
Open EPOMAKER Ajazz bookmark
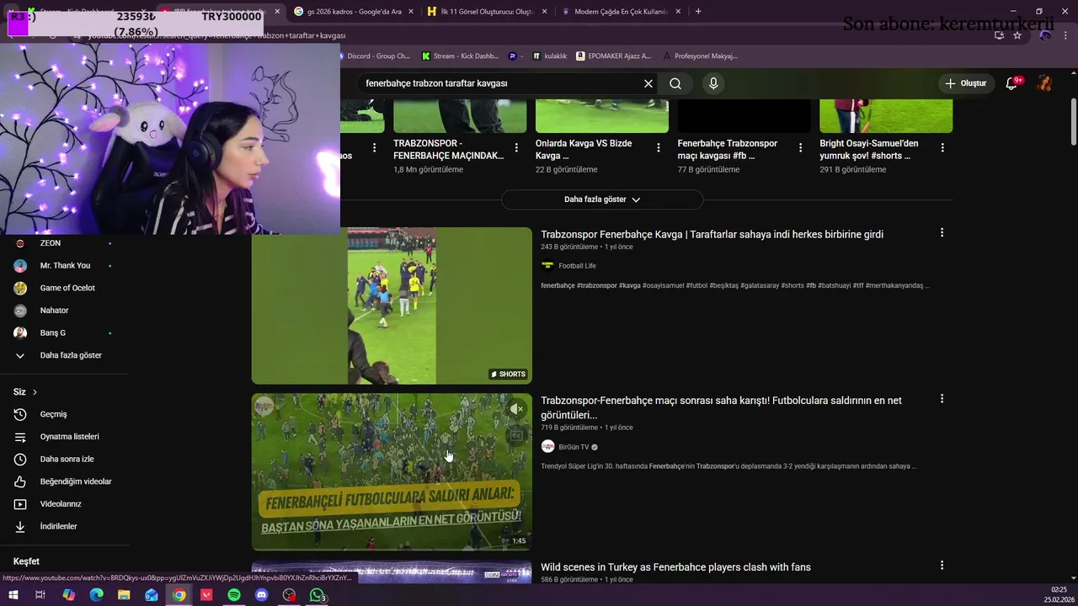(614, 56)
